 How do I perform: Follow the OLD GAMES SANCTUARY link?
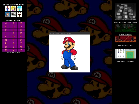click(x=125, y=23)
